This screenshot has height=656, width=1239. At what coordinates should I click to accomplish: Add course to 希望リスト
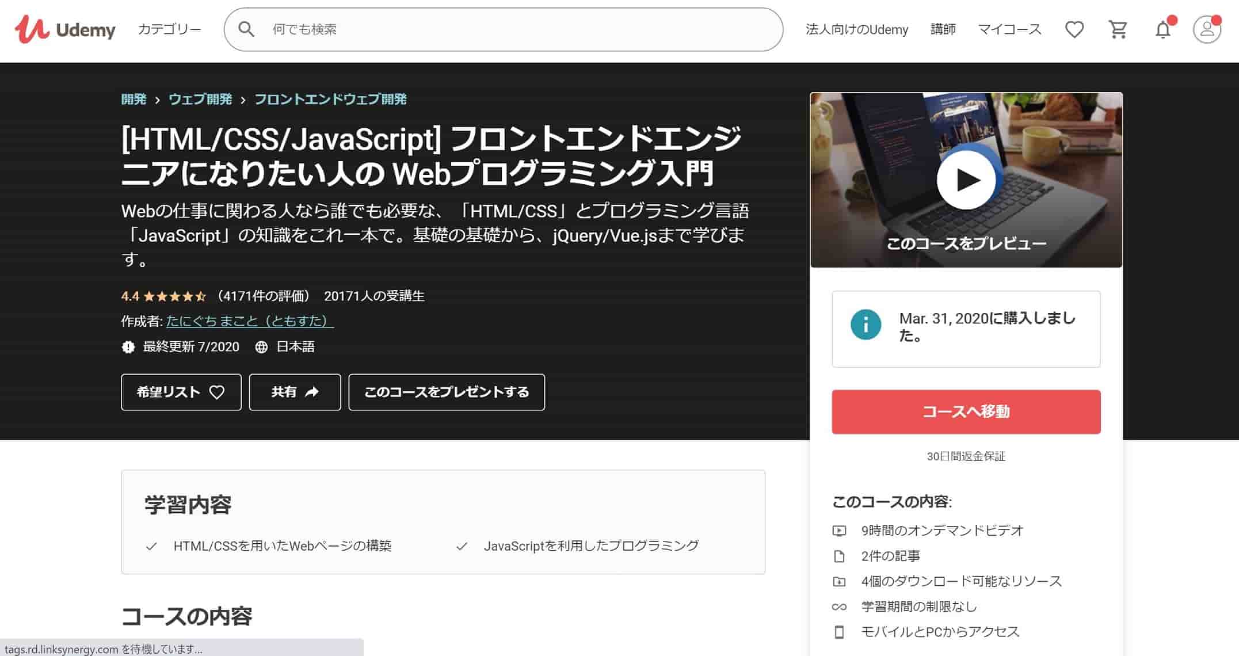point(181,392)
